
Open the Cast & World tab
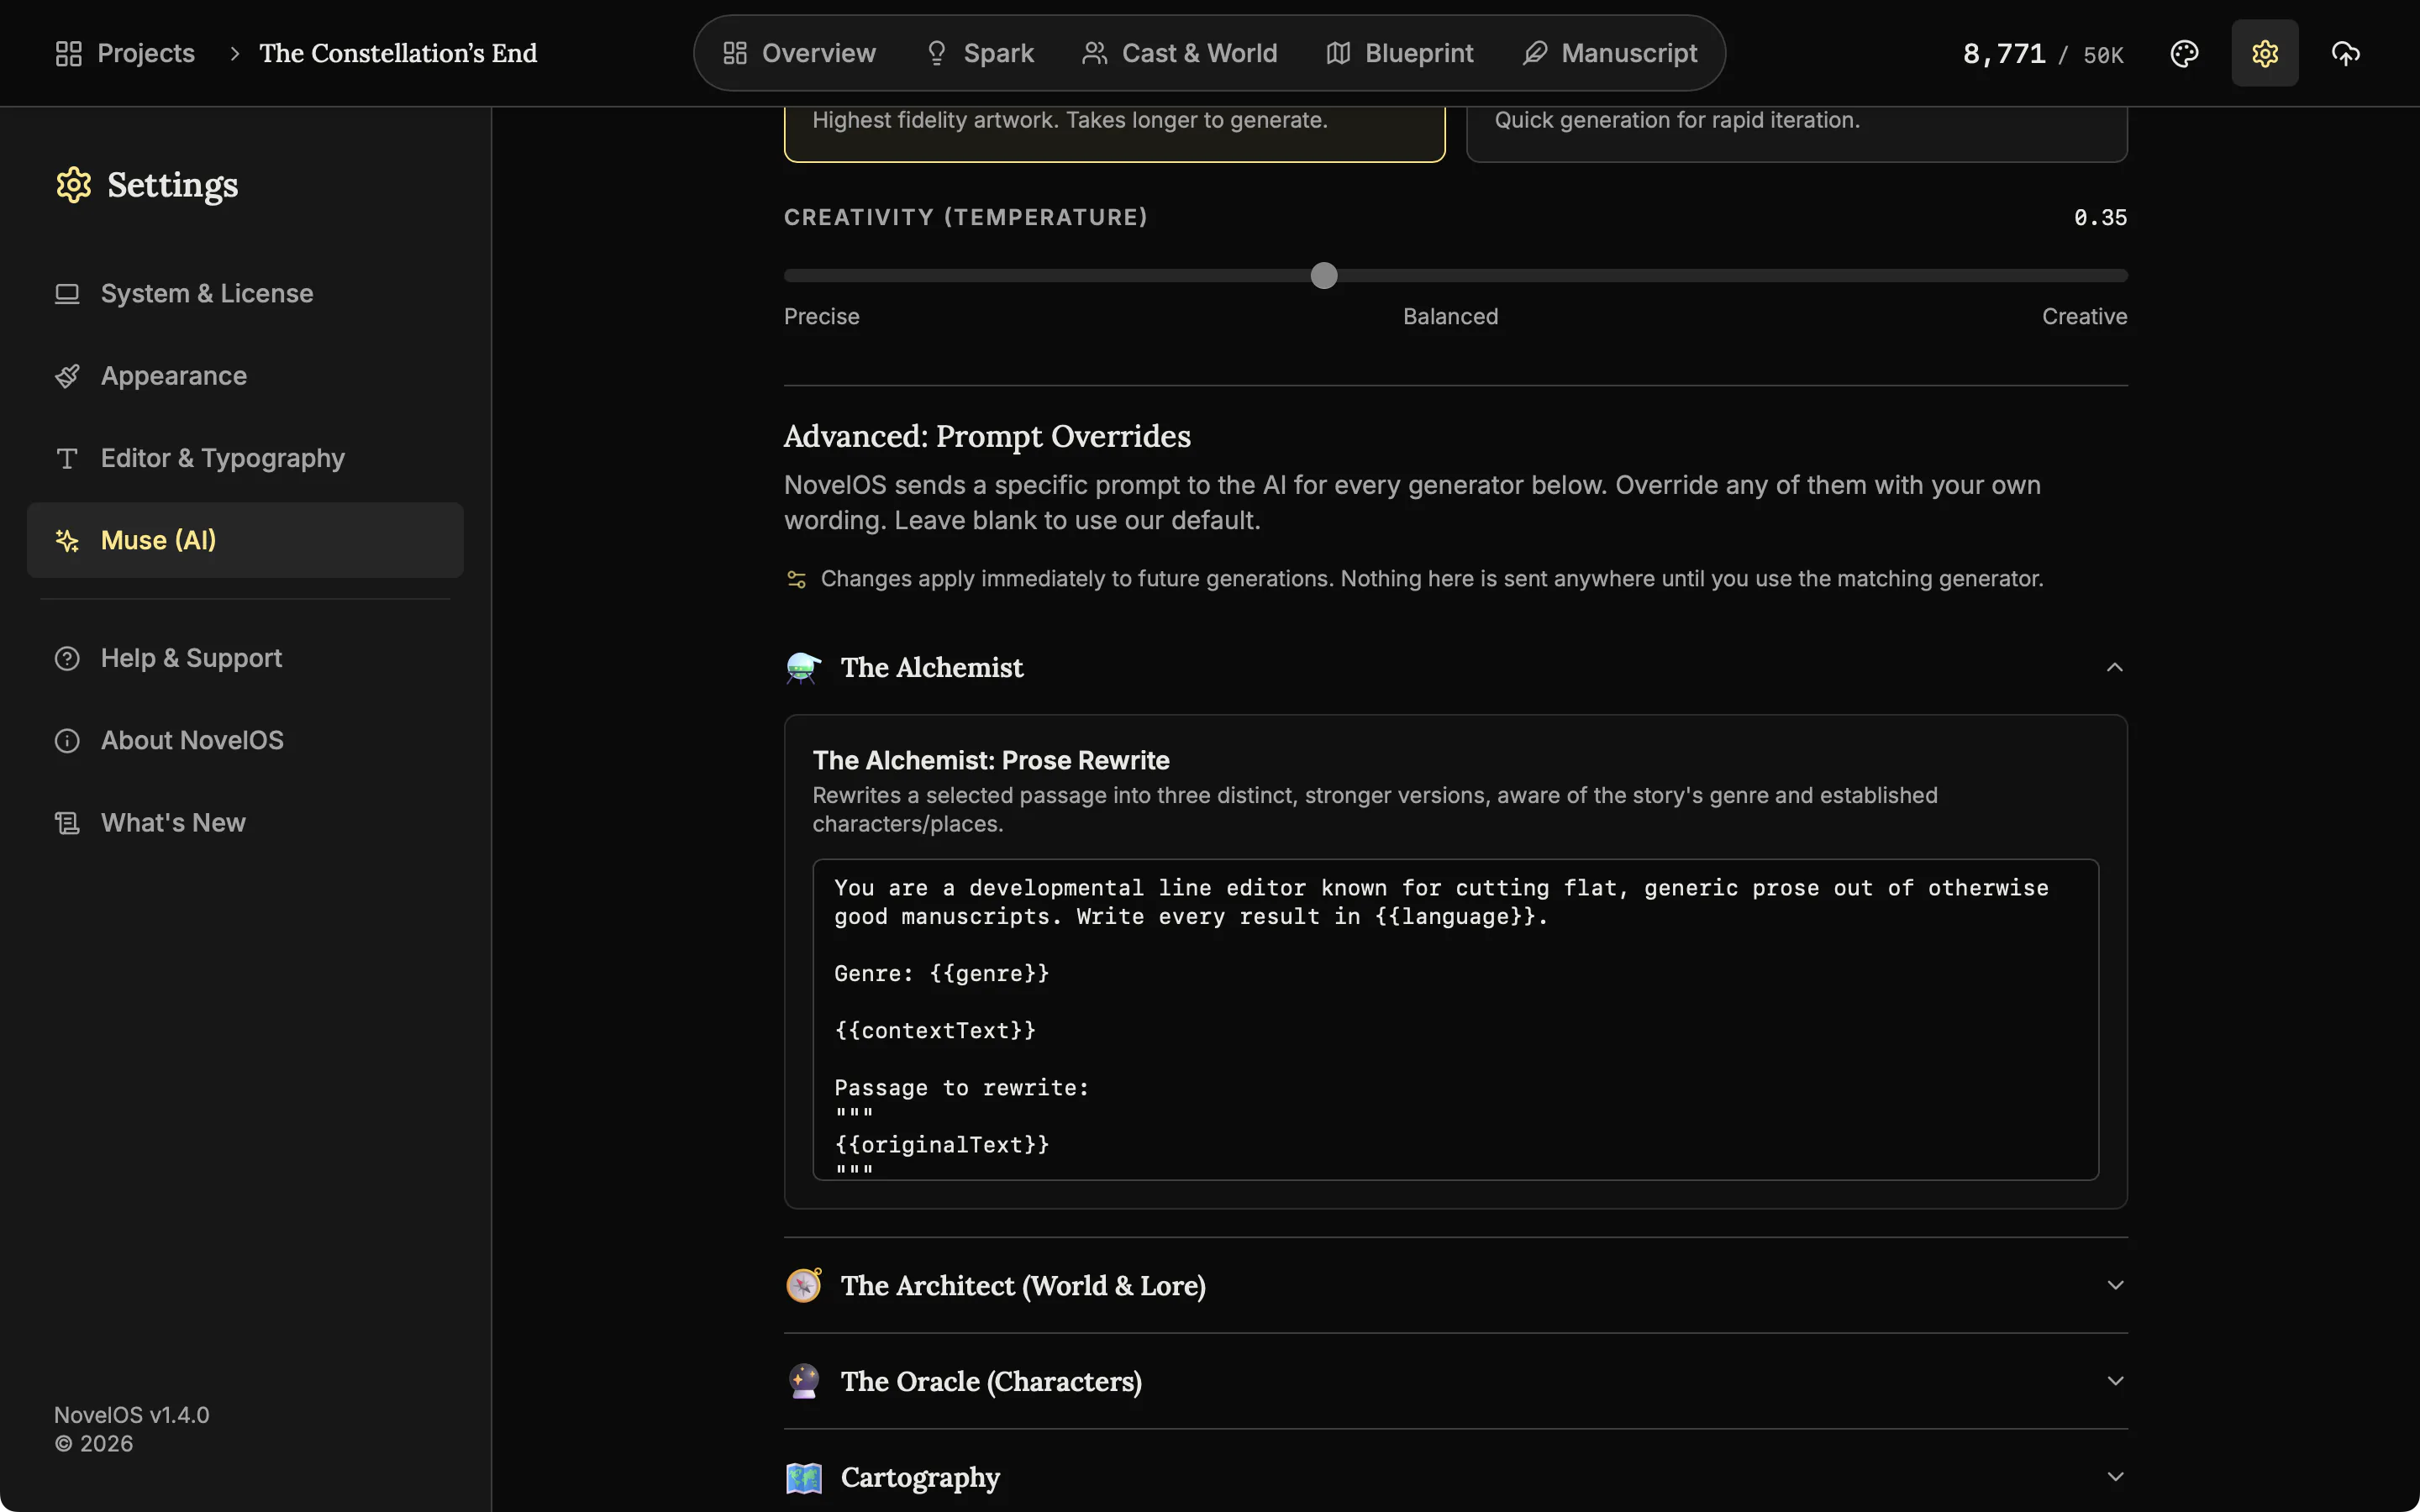coord(1180,53)
